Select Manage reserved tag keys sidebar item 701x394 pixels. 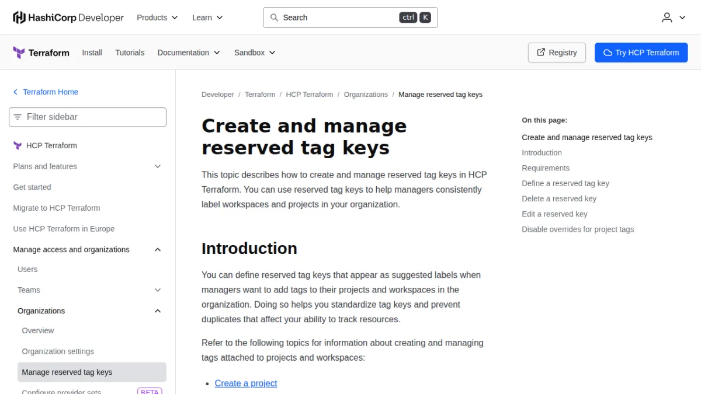pos(92,372)
